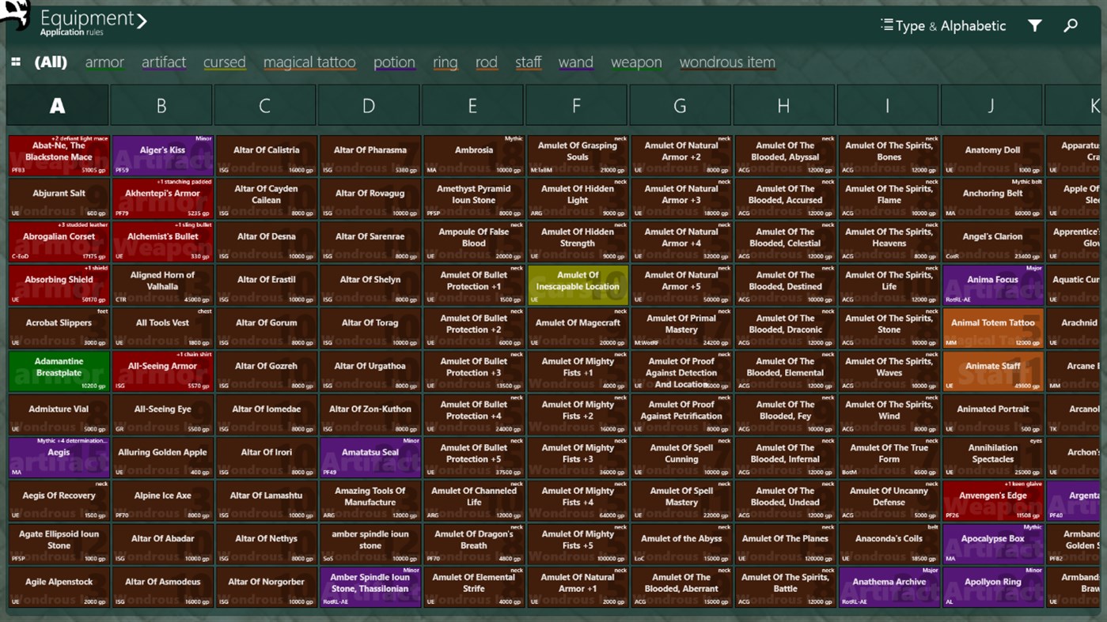Viewport: 1107px width, 622px height.
Task: Switch to the wondrous item category tab
Action: [726, 62]
